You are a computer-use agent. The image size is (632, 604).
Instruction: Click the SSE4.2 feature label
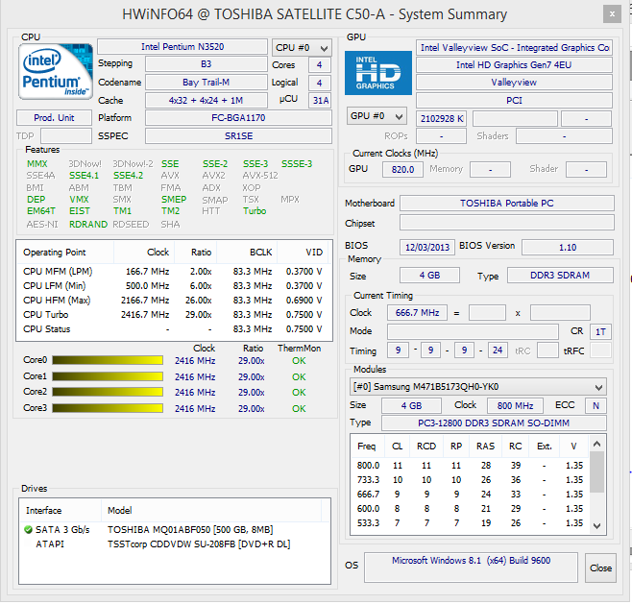[x=128, y=176]
